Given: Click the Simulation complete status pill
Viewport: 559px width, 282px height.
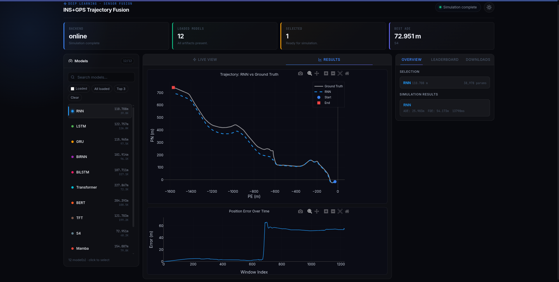Looking at the screenshot, I should [458, 7].
